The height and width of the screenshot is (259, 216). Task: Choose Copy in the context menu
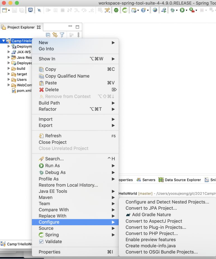click(75, 69)
